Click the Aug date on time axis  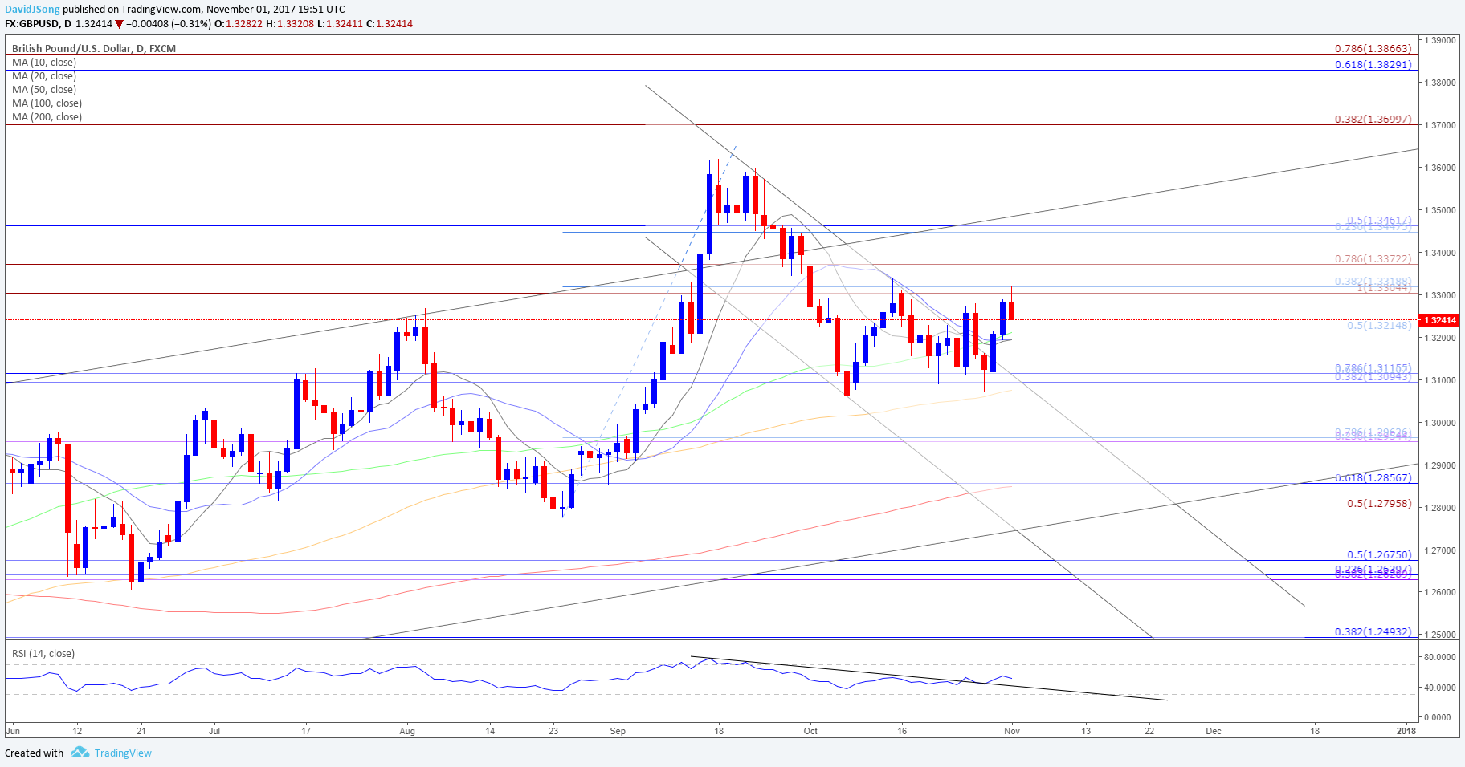tap(407, 731)
